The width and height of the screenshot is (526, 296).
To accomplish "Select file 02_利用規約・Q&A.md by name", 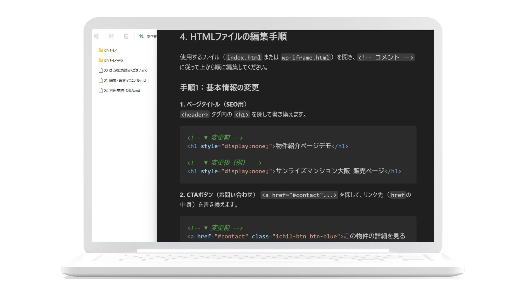I will click(x=122, y=90).
